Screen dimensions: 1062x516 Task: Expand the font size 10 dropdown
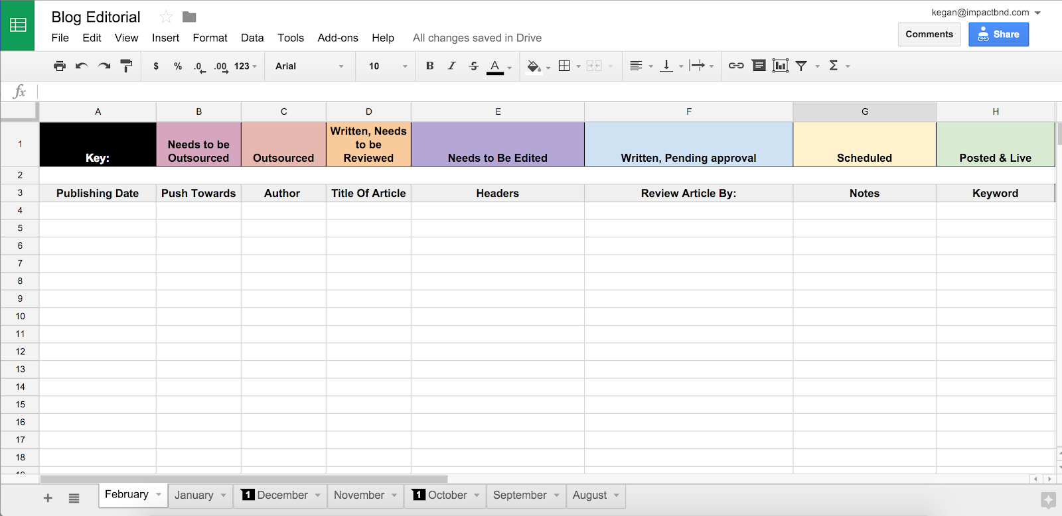pos(388,66)
